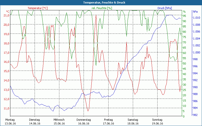Select the blue "Druck [hPa]" legend label
Viewport: 202px width, 126px height.
click(164, 8)
